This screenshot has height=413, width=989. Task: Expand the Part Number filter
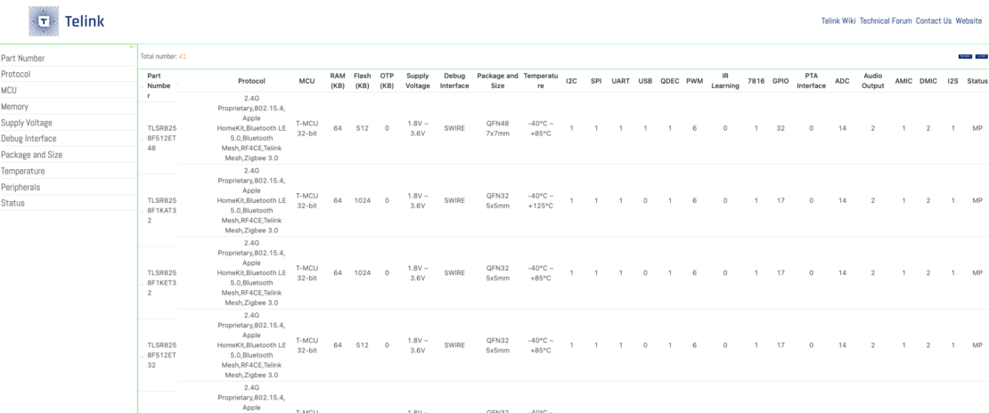68,58
